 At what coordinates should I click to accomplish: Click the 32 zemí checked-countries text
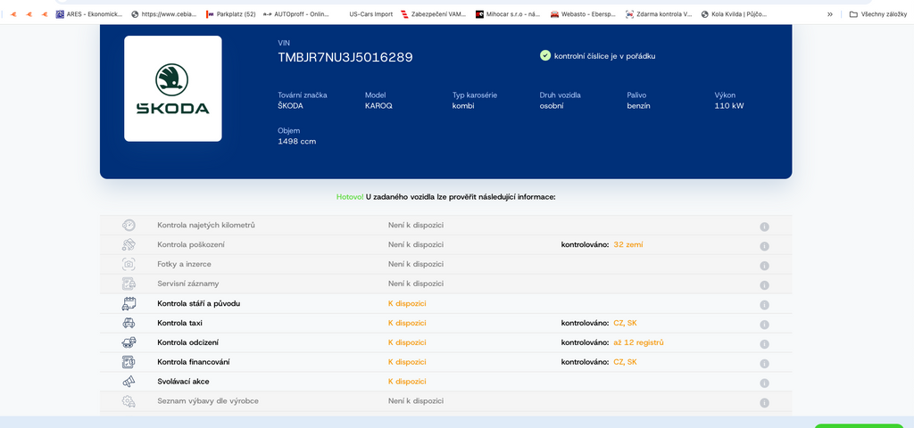(628, 244)
